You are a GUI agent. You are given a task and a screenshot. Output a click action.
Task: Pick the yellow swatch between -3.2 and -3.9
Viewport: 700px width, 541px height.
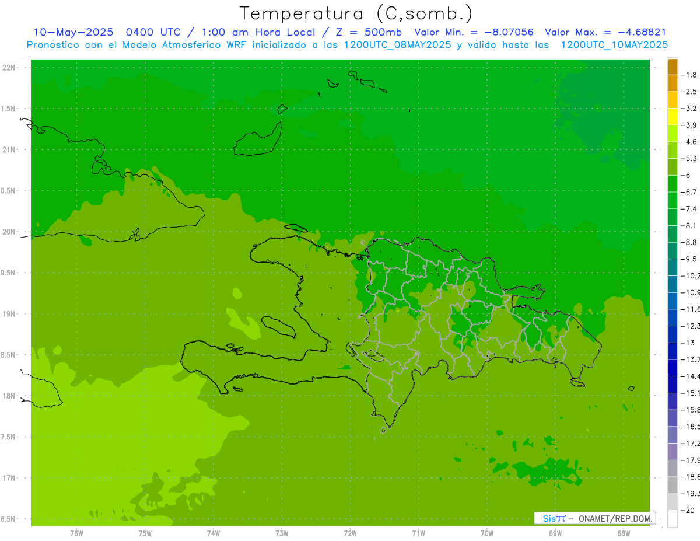pos(673,117)
